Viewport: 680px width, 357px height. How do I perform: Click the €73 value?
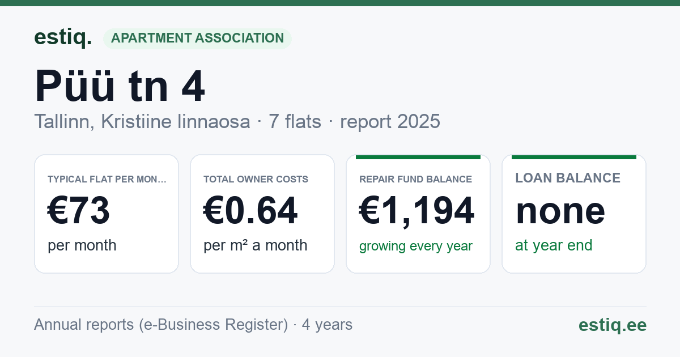click(79, 211)
